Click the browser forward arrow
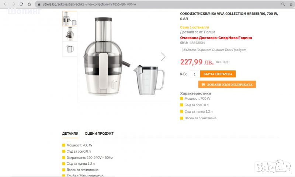295x177 pixels. (x=13, y=4)
